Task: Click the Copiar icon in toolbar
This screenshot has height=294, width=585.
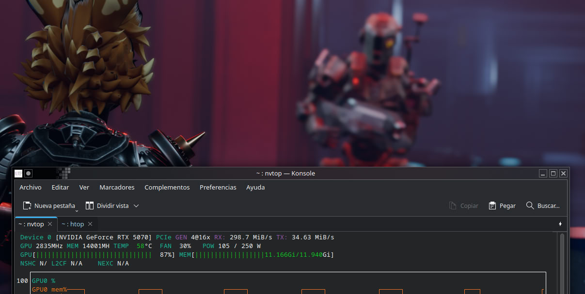Action: (x=453, y=206)
